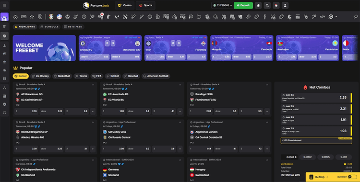Expand more markets for Red Bull Bragantino
The image size is (360, 182).
point(93,149)
